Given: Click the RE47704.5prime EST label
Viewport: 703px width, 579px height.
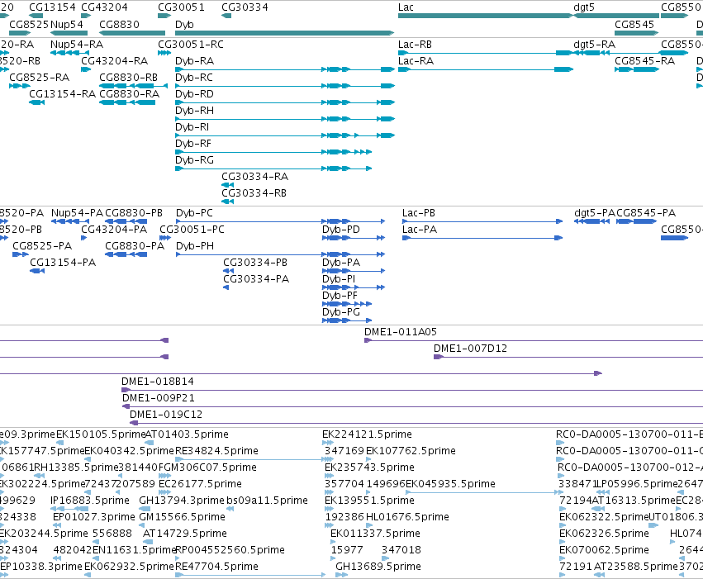Looking at the screenshot, I should pyautogui.click(x=216, y=567).
